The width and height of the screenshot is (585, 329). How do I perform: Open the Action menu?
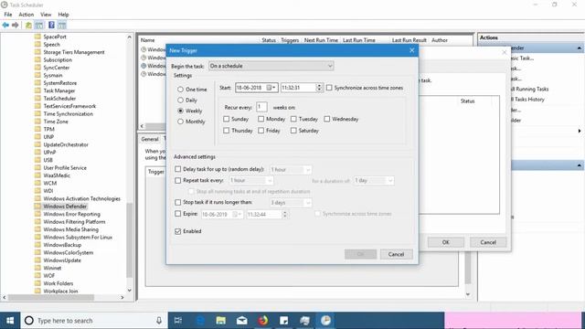27,15
